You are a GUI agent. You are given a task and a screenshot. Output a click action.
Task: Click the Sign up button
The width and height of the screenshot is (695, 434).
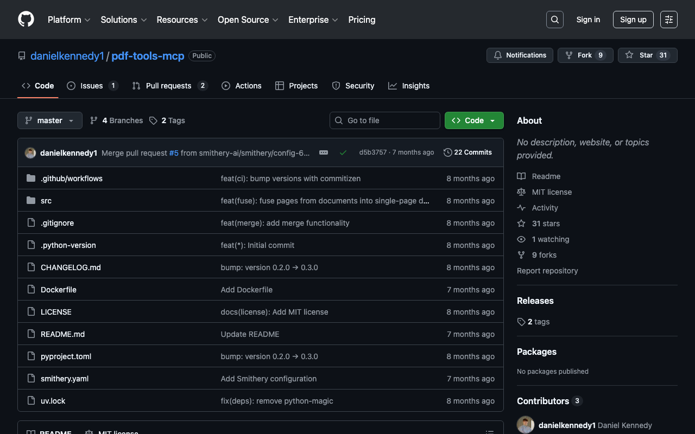(x=633, y=20)
